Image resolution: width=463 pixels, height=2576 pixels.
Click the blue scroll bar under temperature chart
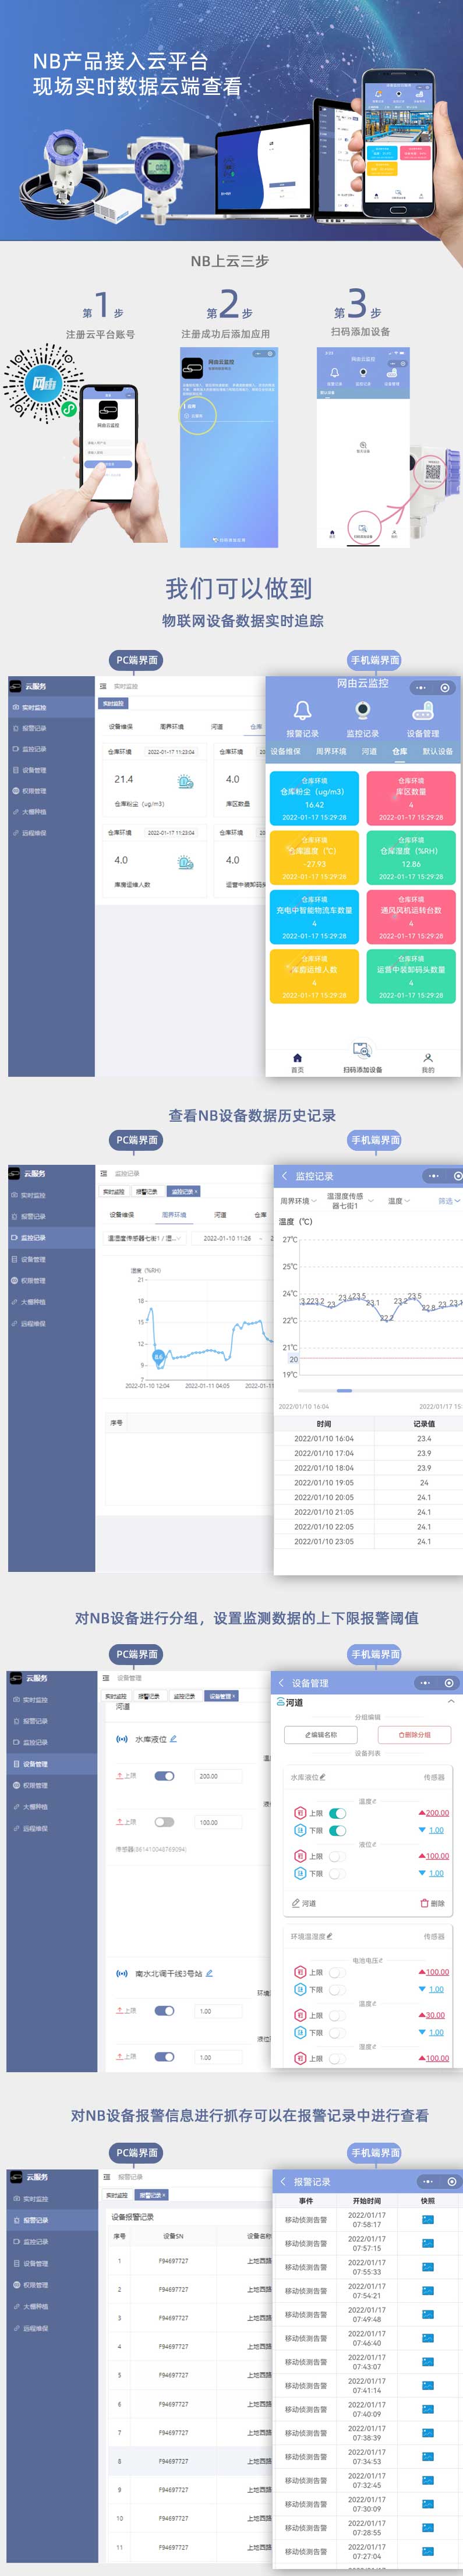(344, 1391)
